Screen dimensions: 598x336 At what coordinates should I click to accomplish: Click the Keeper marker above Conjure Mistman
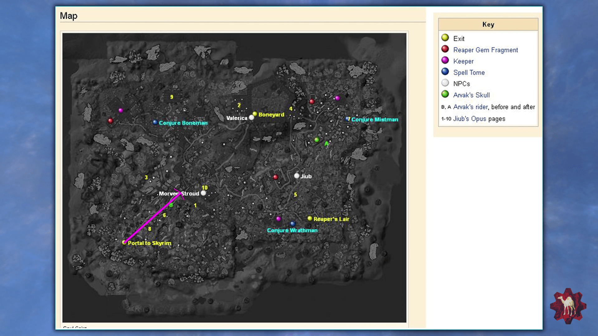coord(337,98)
